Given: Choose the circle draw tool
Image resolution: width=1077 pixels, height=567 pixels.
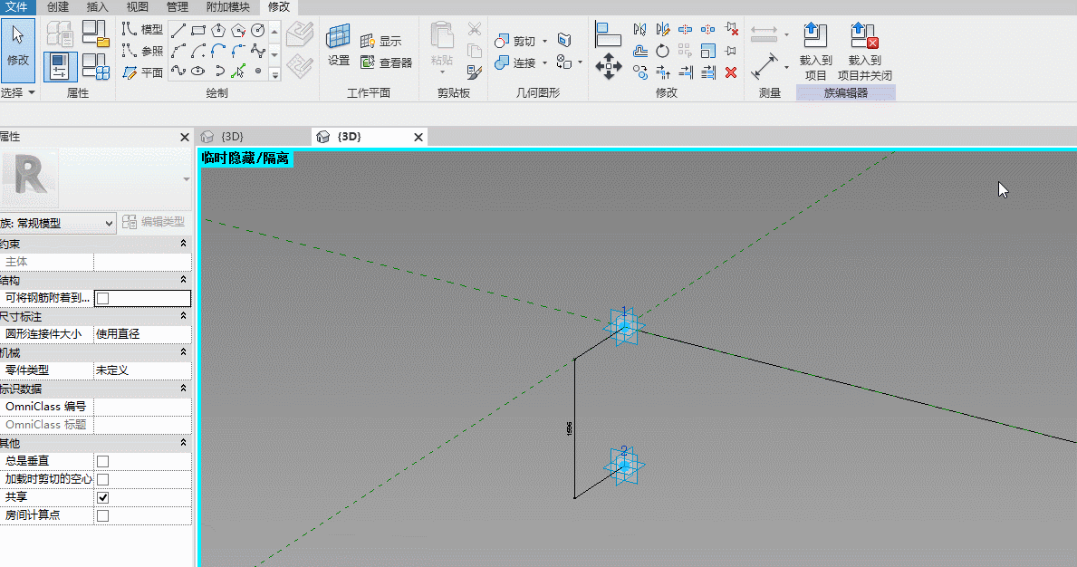Looking at the screenshot, I should 257,30.
